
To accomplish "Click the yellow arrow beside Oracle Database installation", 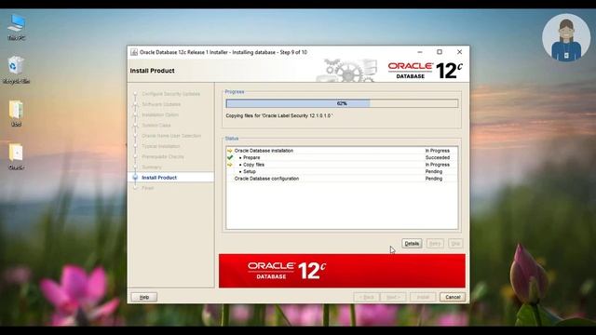I will [230, 151].
